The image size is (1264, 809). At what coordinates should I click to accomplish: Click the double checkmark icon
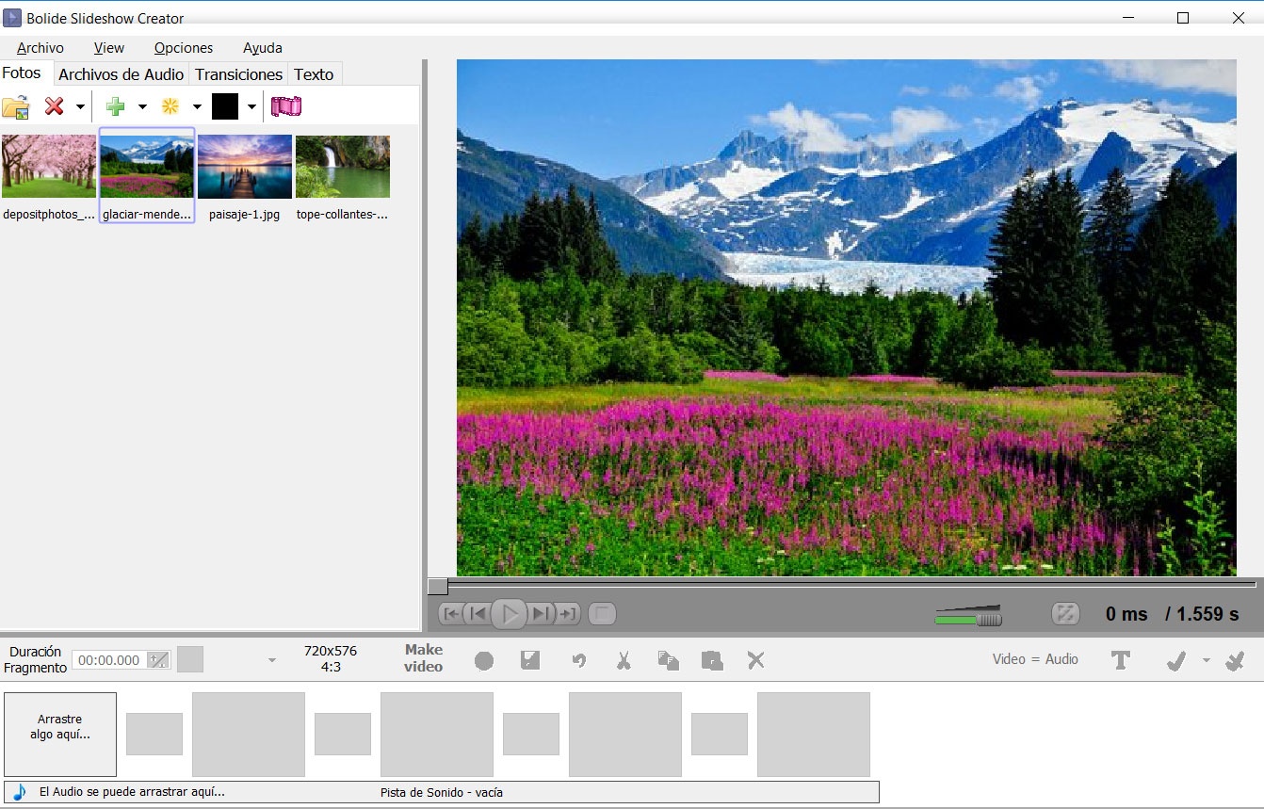coord(1235,661)
